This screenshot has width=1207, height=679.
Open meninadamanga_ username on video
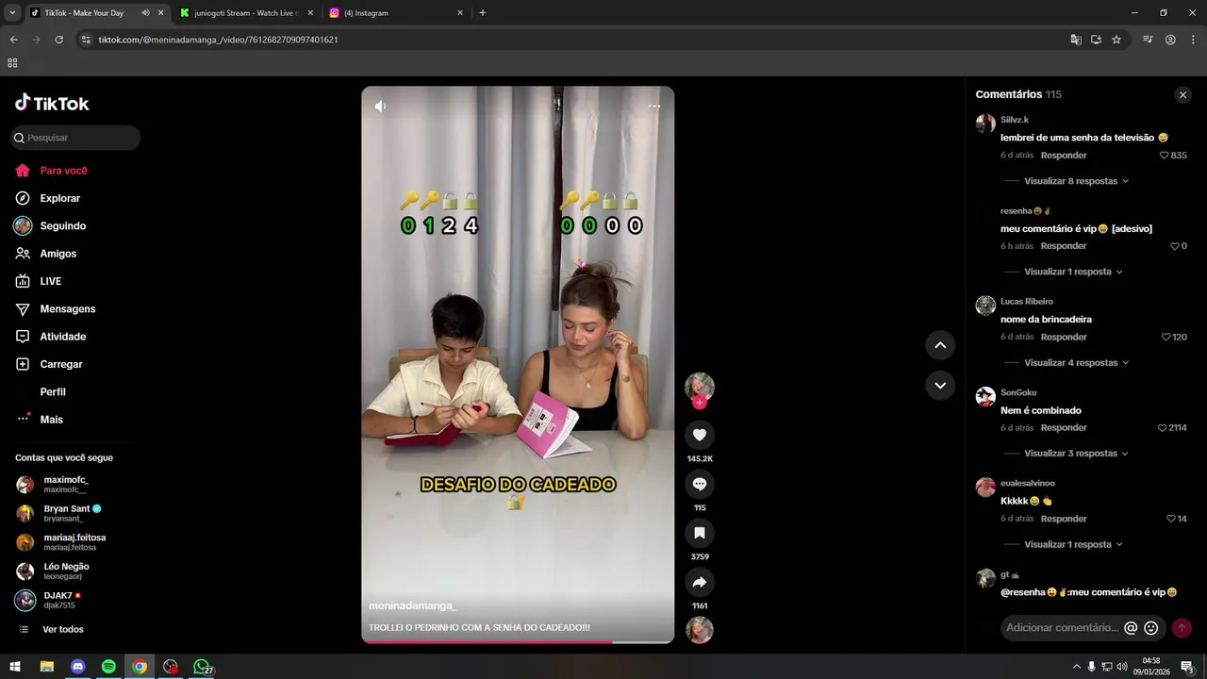click(x=413, y=606)
